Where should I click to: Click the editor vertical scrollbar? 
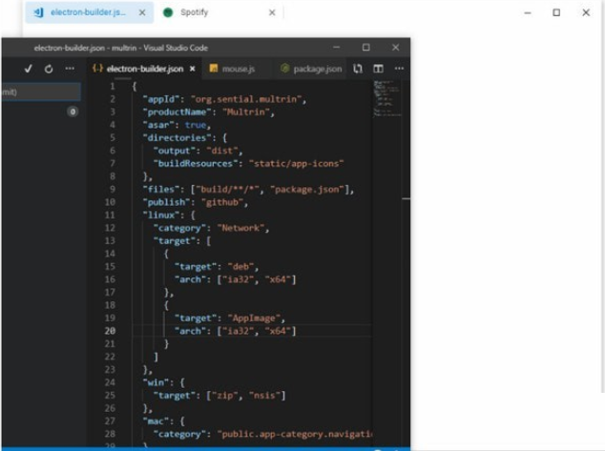click(406, 262)
